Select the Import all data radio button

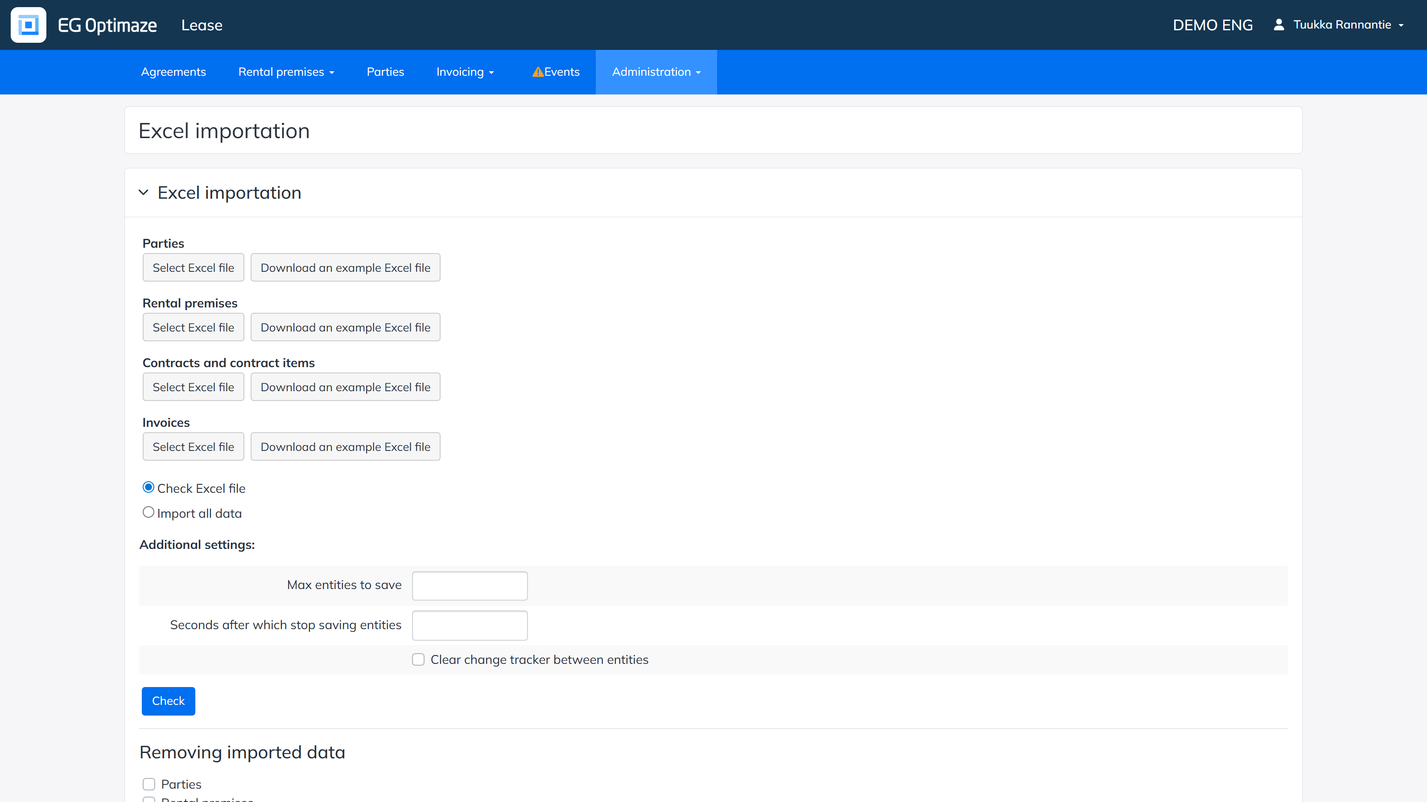pyautogui.click(x=148, y=512)
